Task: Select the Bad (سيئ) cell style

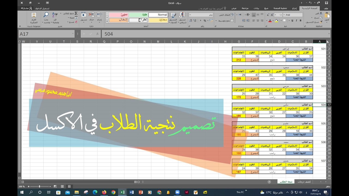Action: point(119,15)
